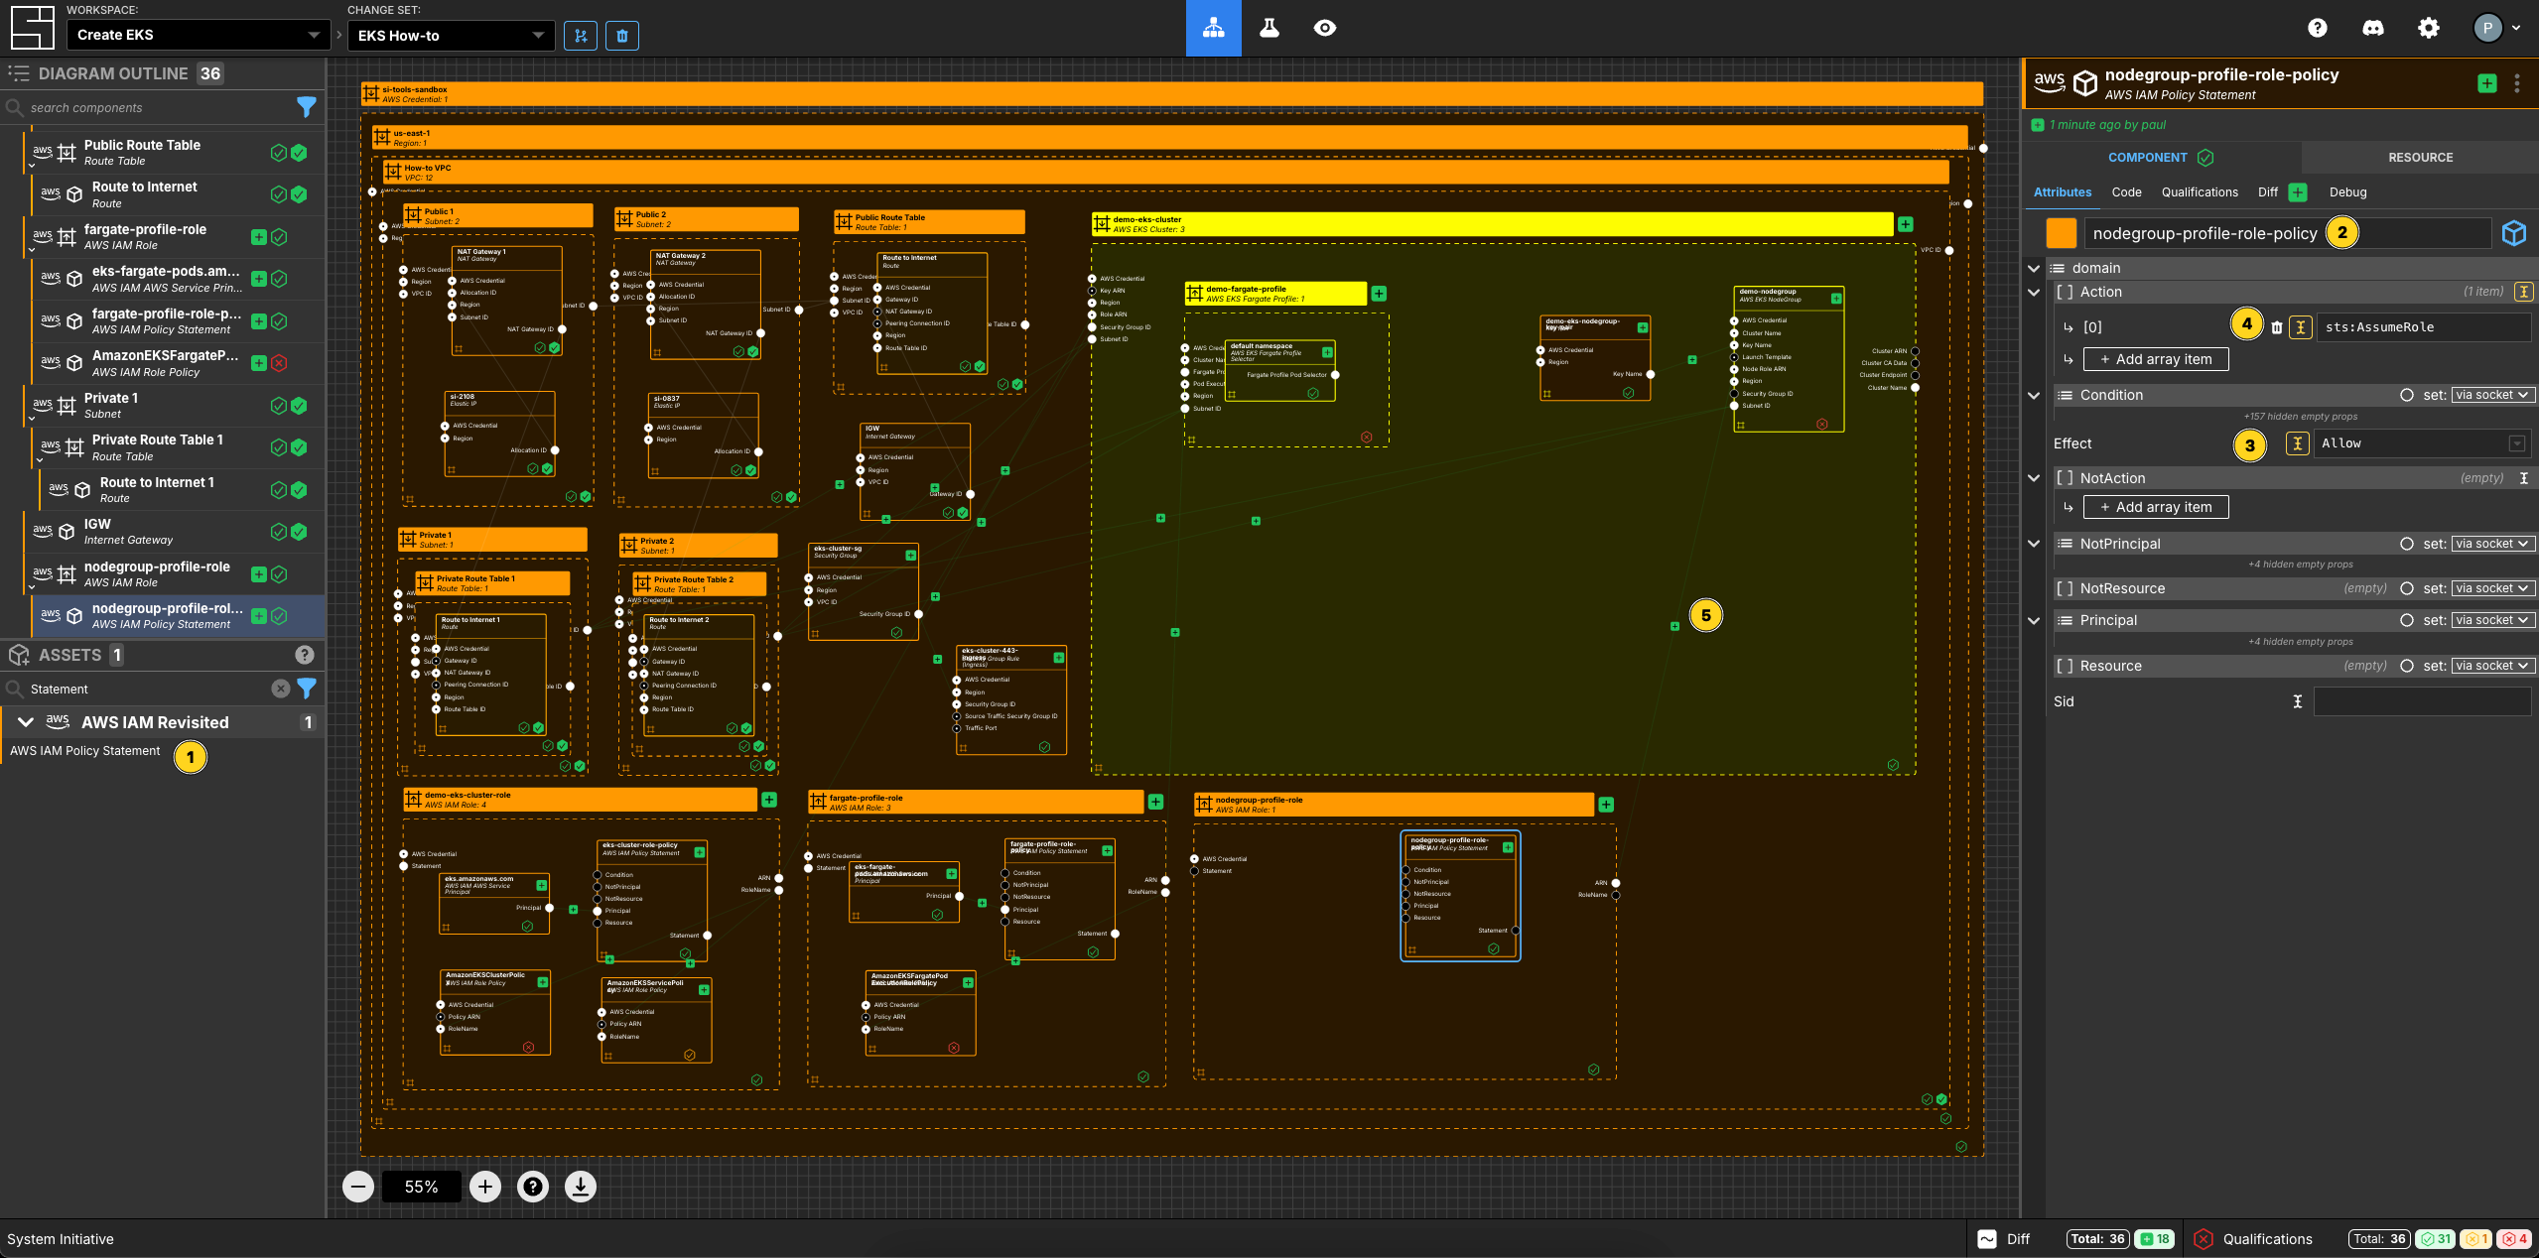Click the System Initiative logo icon
The width and height of the screenshot is (2539, 1258).
coord(32,28)
